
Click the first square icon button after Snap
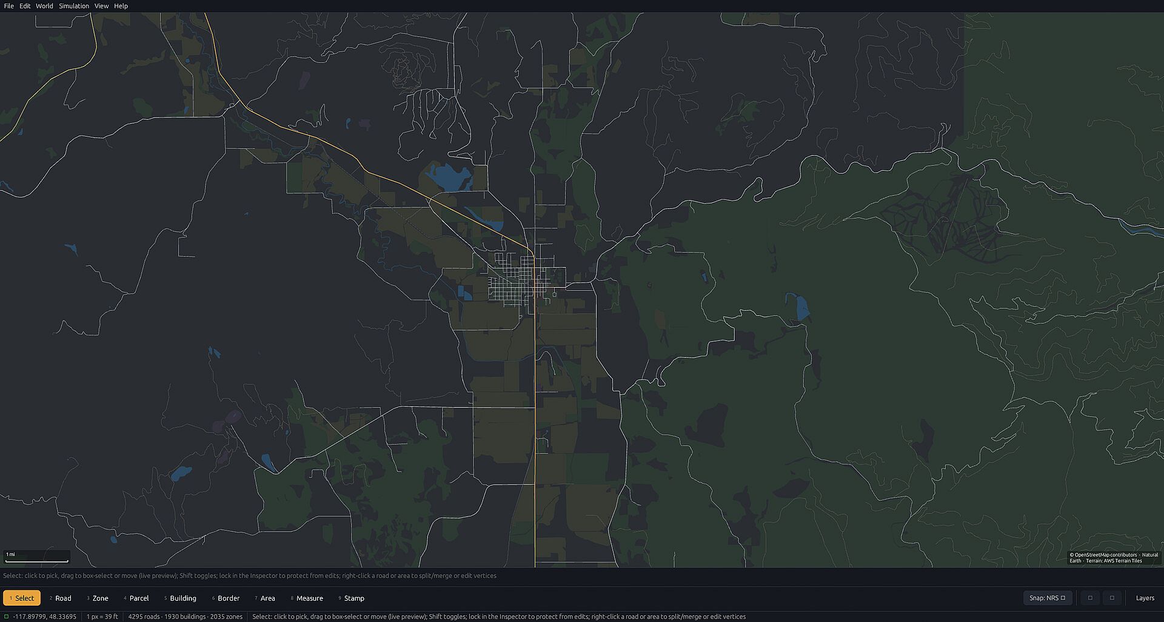[1090, 598]
